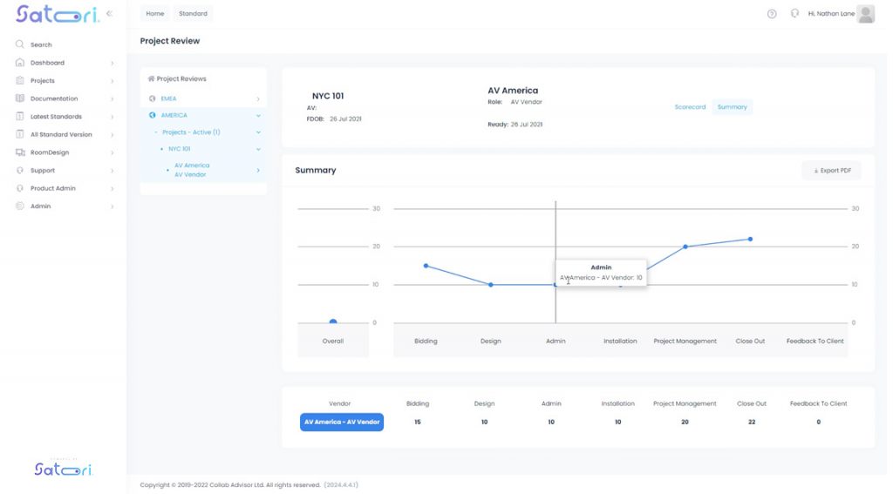Click the EMEA globe icon
Screen dimensions: 893x494
[153, 98]
